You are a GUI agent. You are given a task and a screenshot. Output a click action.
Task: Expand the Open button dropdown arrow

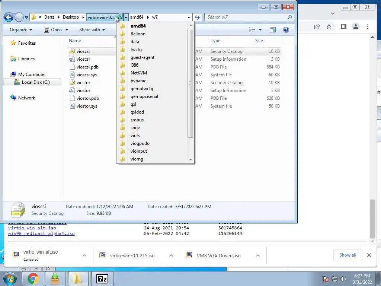(67, 30)
